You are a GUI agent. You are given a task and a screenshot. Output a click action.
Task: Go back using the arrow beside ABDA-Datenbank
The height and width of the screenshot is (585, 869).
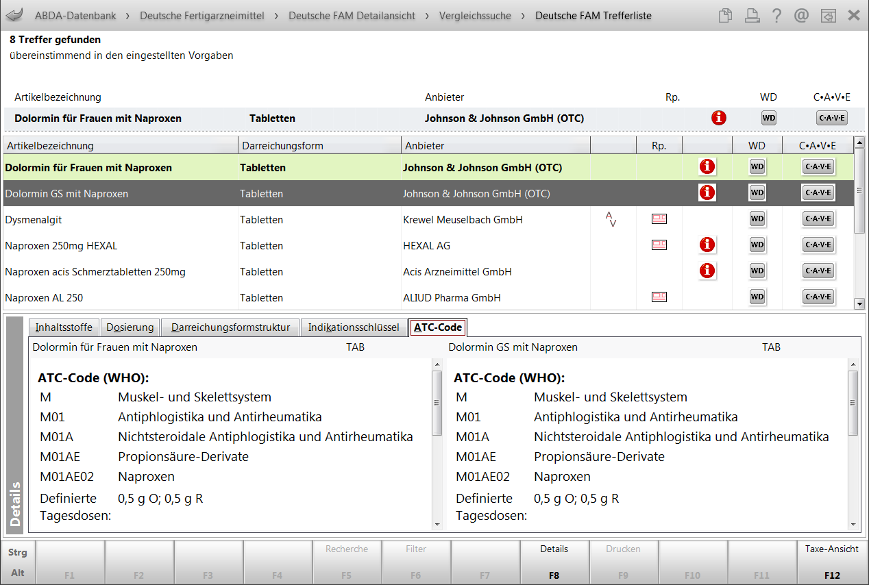tap(14, 15)
